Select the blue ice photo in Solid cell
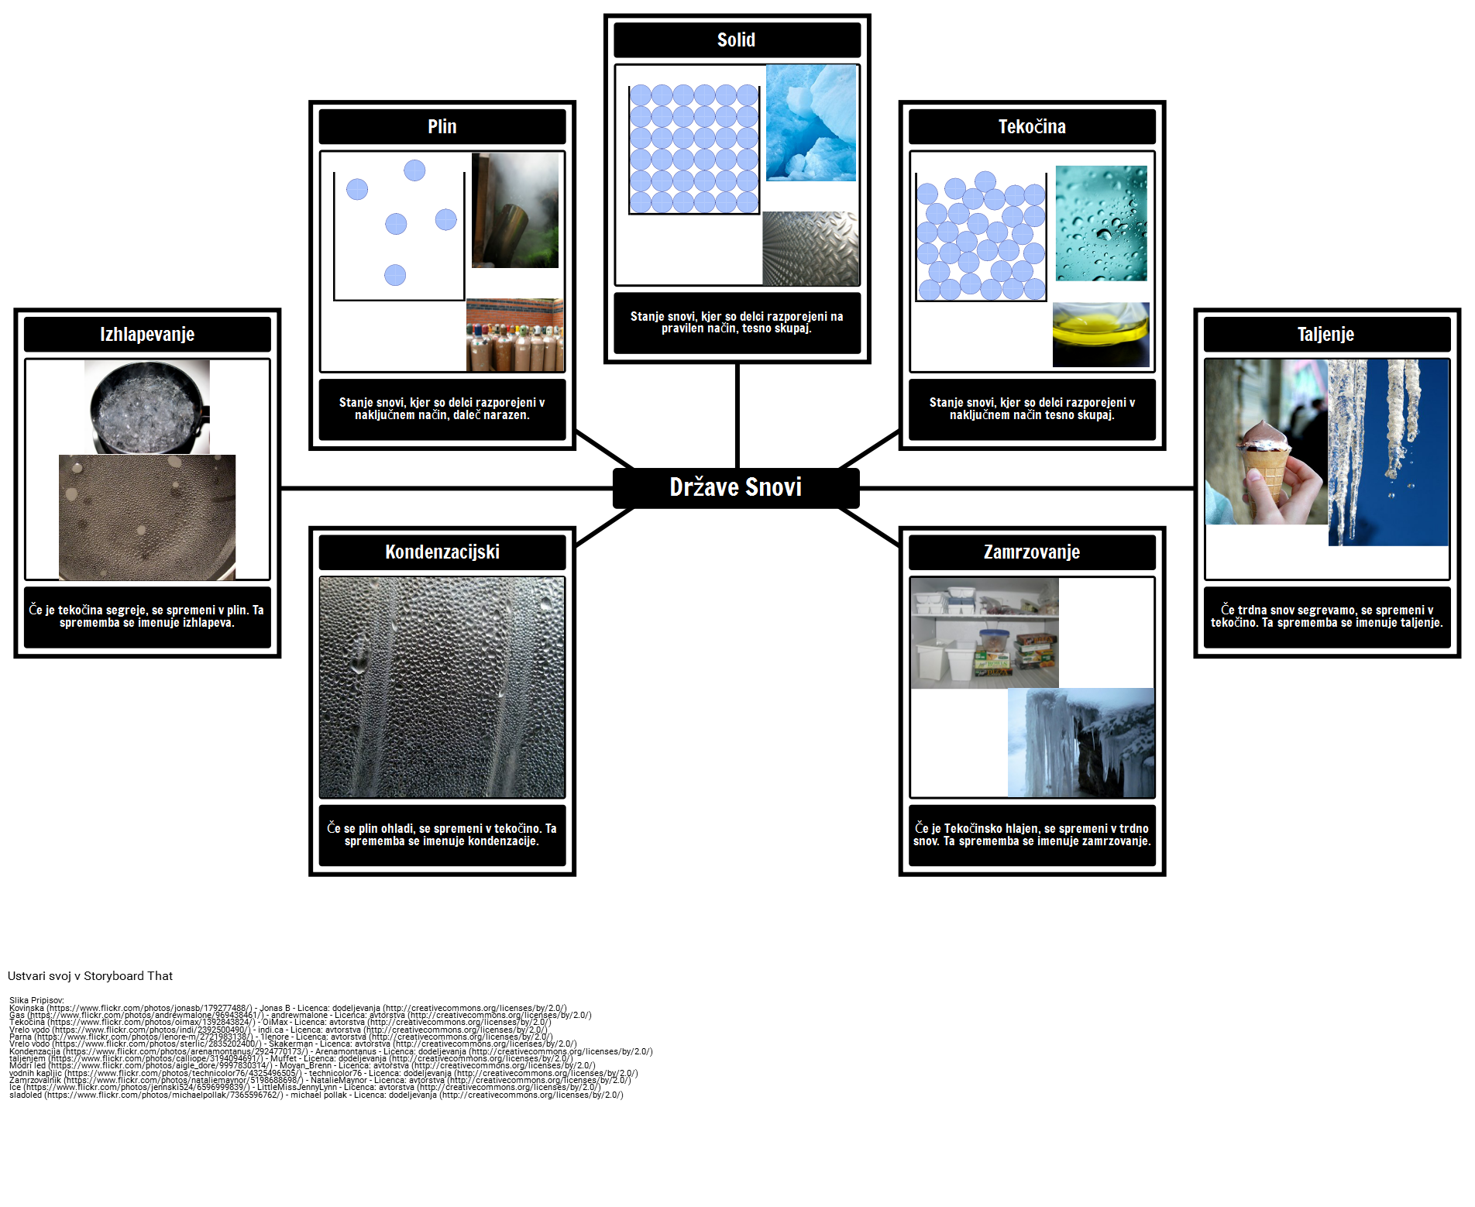The image size is (1475, 1207). point(811,123)
